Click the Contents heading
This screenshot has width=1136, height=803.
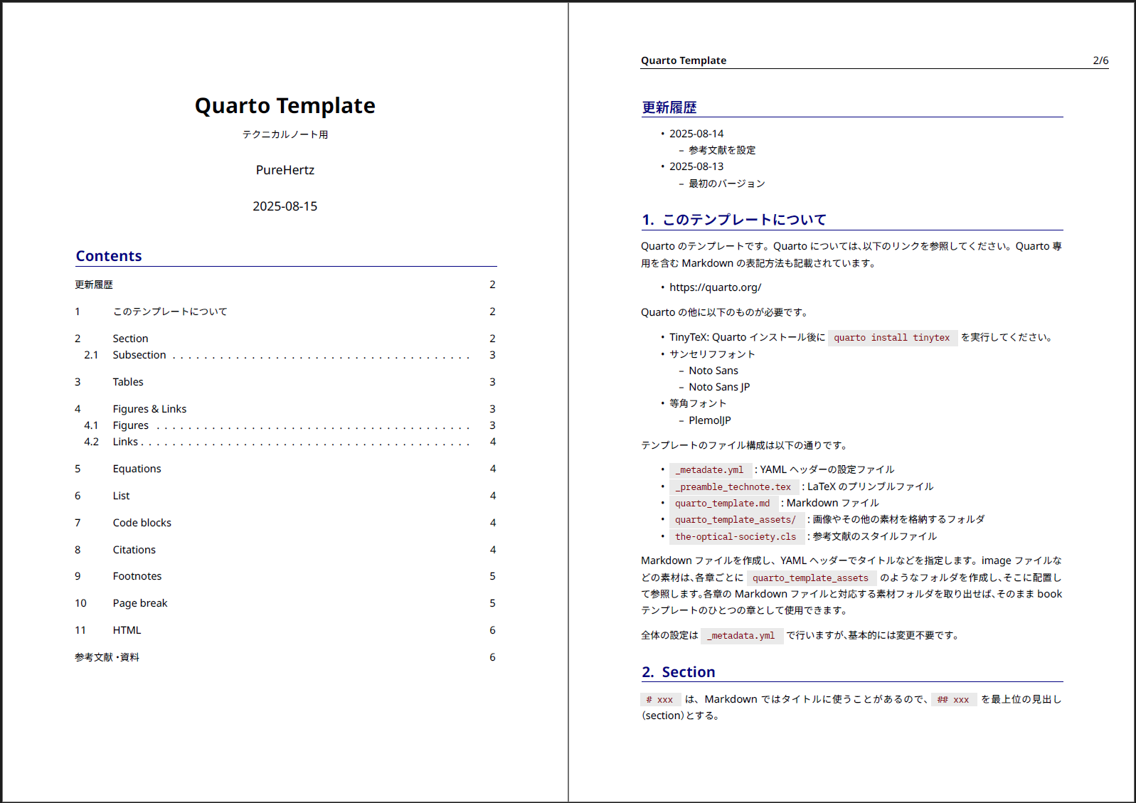109,256
